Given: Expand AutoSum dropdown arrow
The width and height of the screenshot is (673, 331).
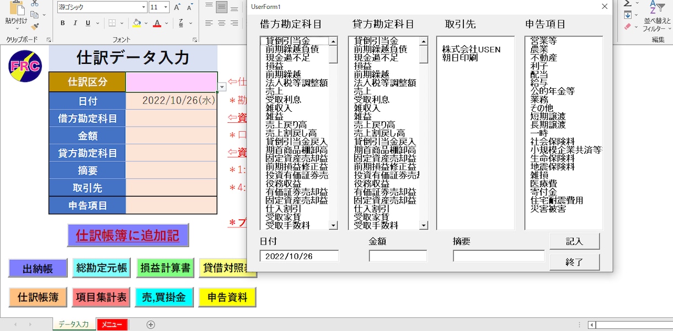Looking at the screenshot, I should [x=636, y=4].
